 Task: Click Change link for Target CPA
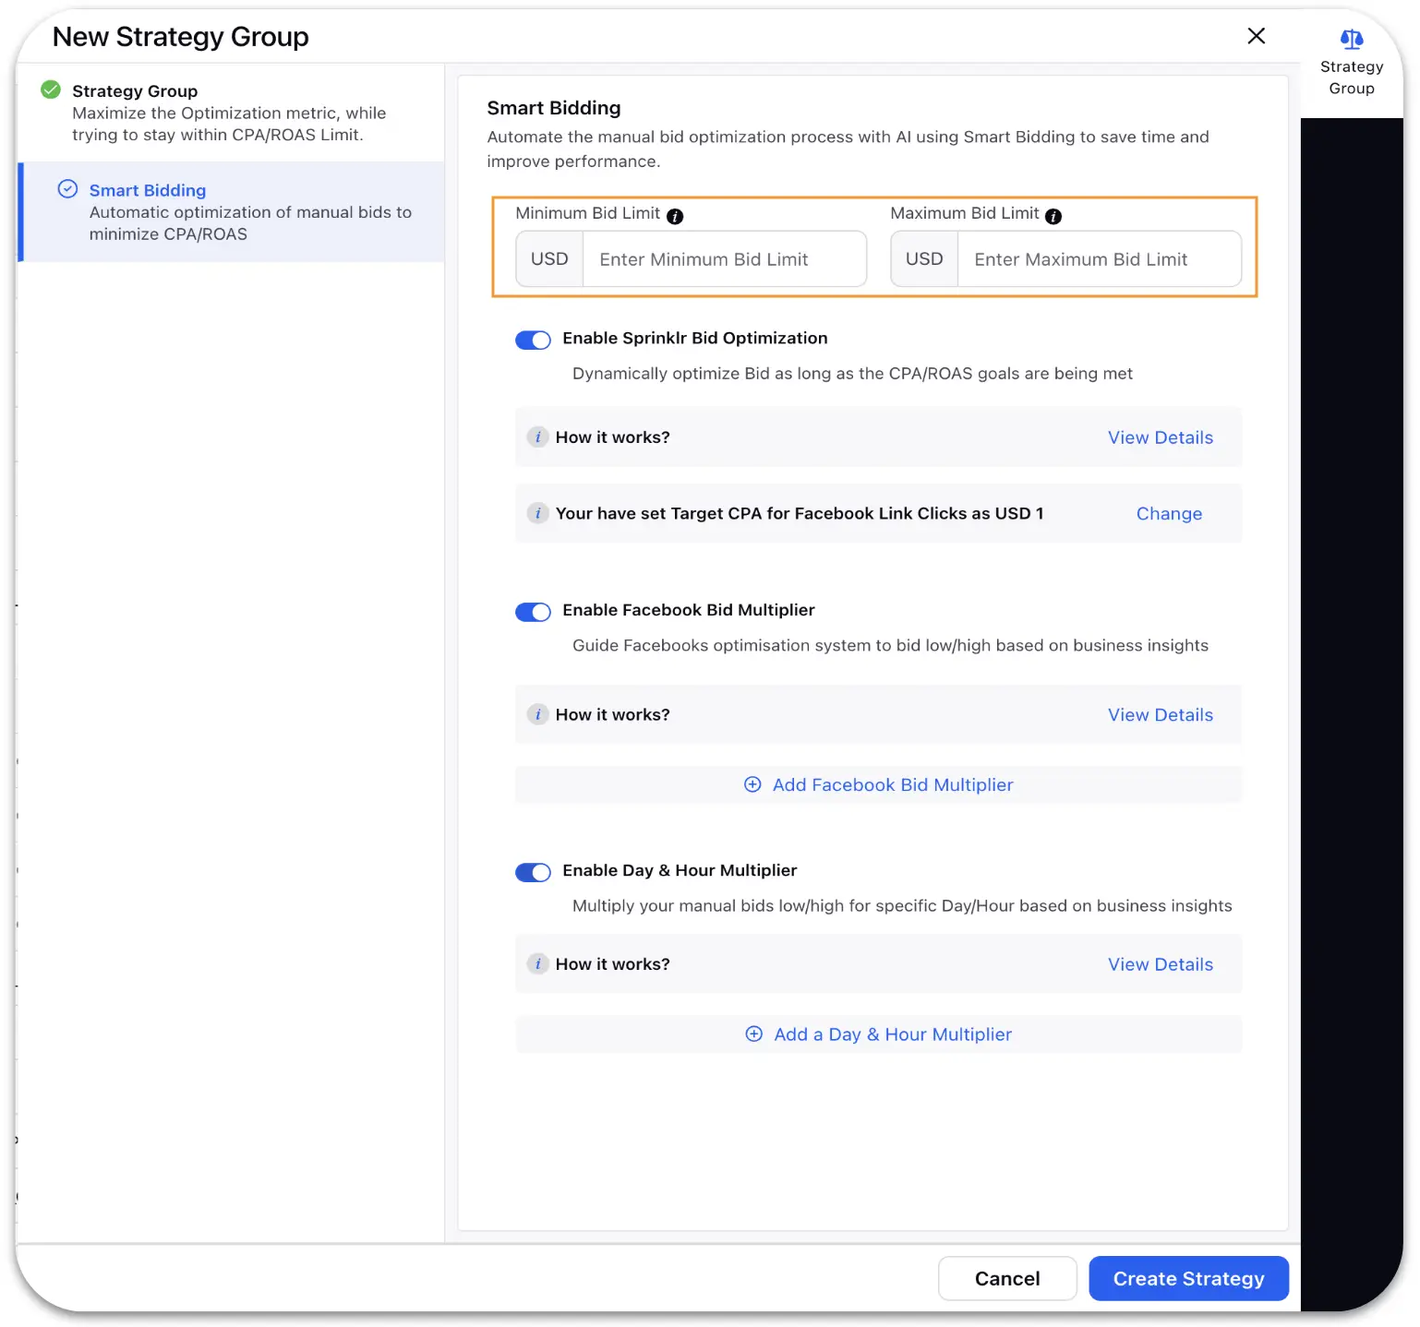click(x=1169, y=514)
